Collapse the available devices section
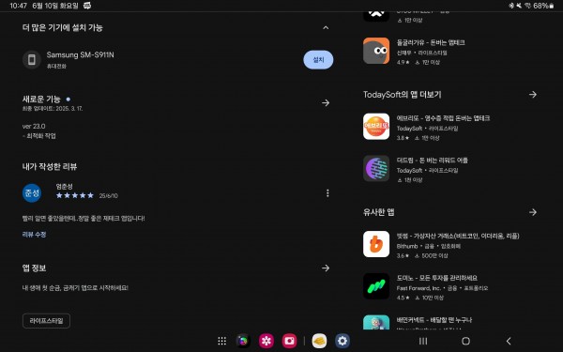The height and width of the screenshot is (352, 563). pos(326,27)
